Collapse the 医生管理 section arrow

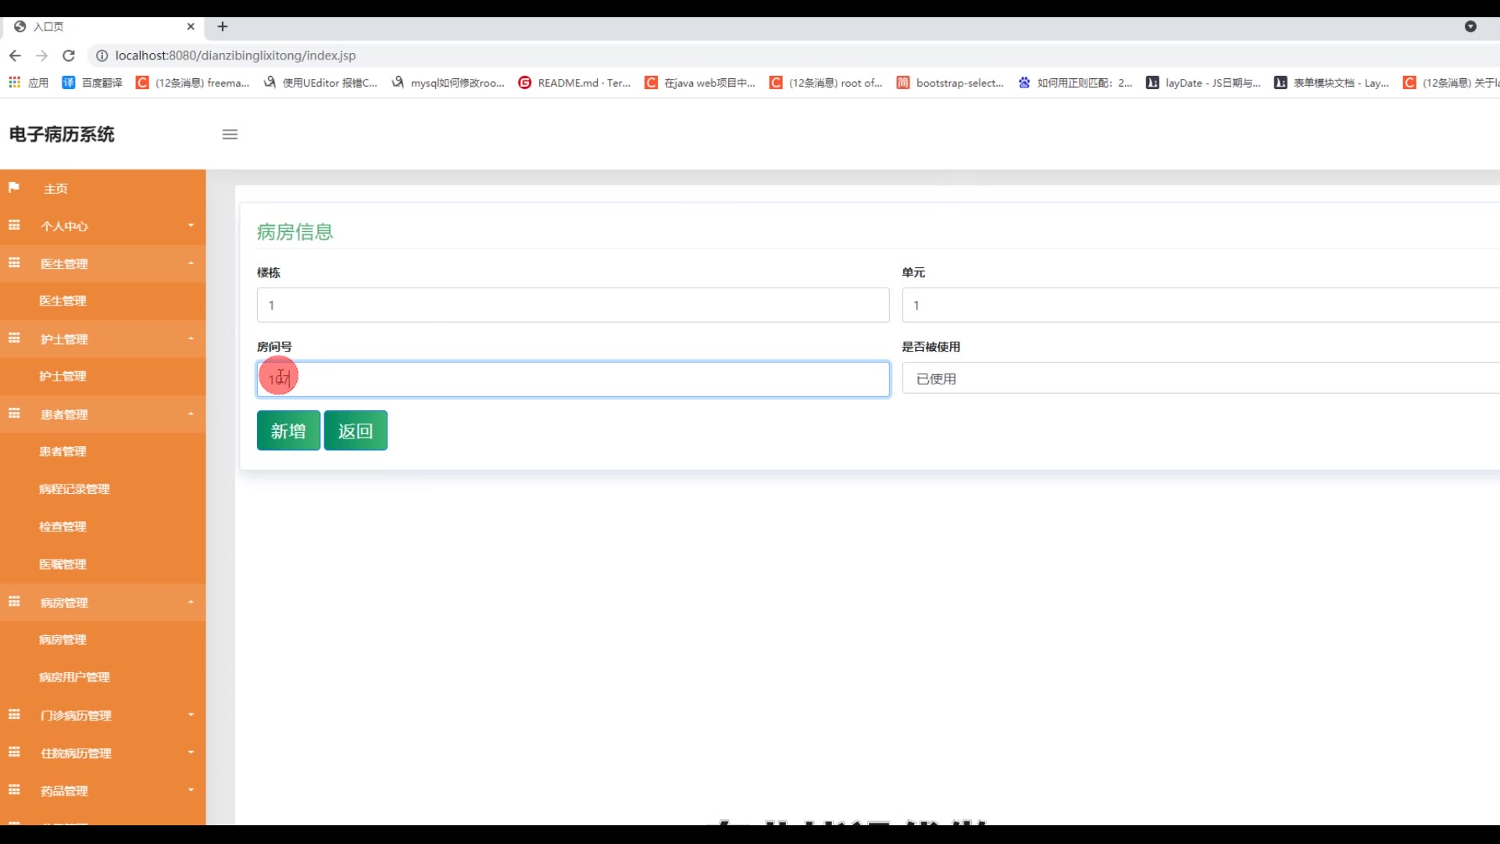(191, 263)
